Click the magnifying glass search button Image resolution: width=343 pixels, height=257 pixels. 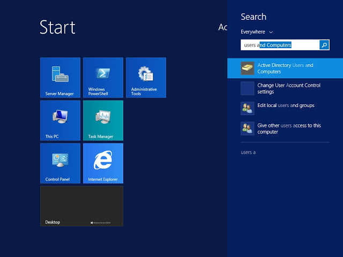(324, 46)
